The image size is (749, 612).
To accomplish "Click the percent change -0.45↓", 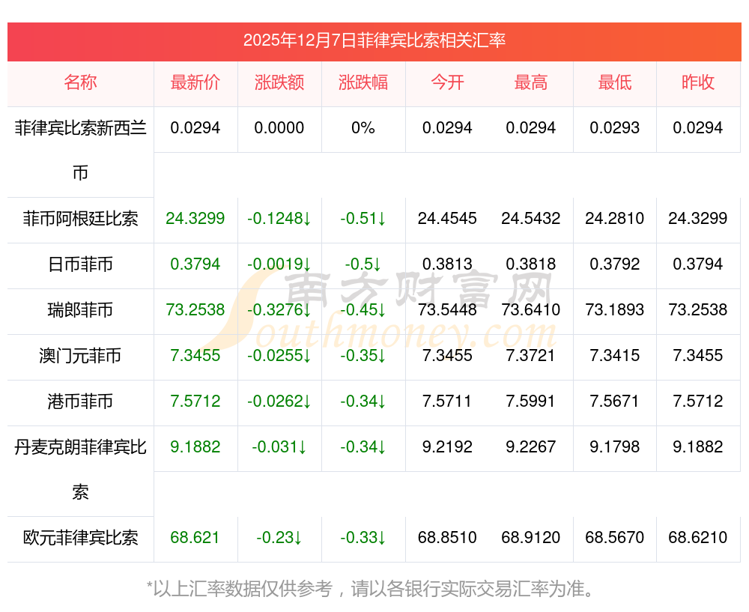I will 363,309.
